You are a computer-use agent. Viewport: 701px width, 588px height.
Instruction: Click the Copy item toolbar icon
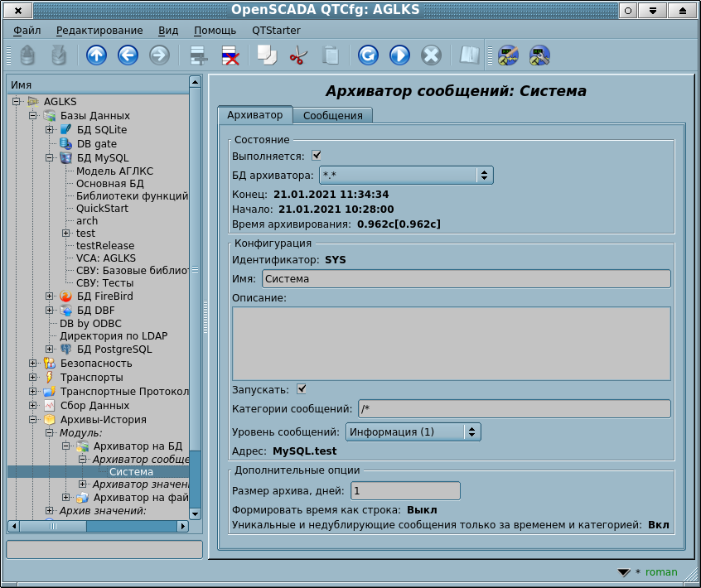click(267, 55)
